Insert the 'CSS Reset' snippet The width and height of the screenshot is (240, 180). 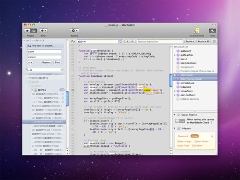(x=197, y=145)
